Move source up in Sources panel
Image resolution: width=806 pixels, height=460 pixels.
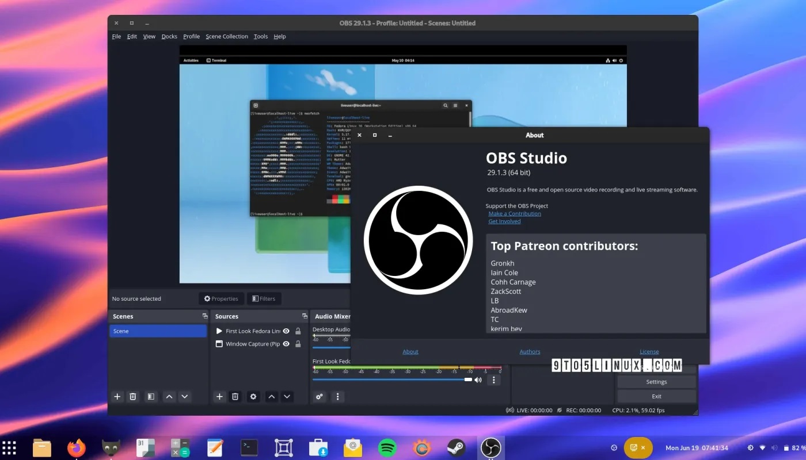272,397
